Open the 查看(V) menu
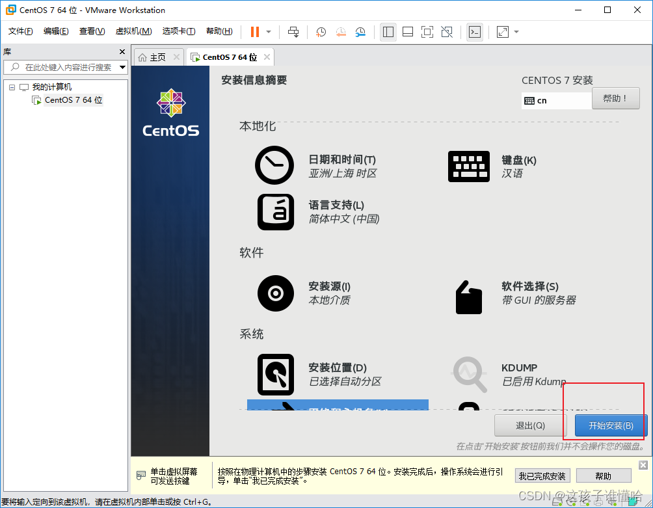653x508 pixels. coord(92,31)
